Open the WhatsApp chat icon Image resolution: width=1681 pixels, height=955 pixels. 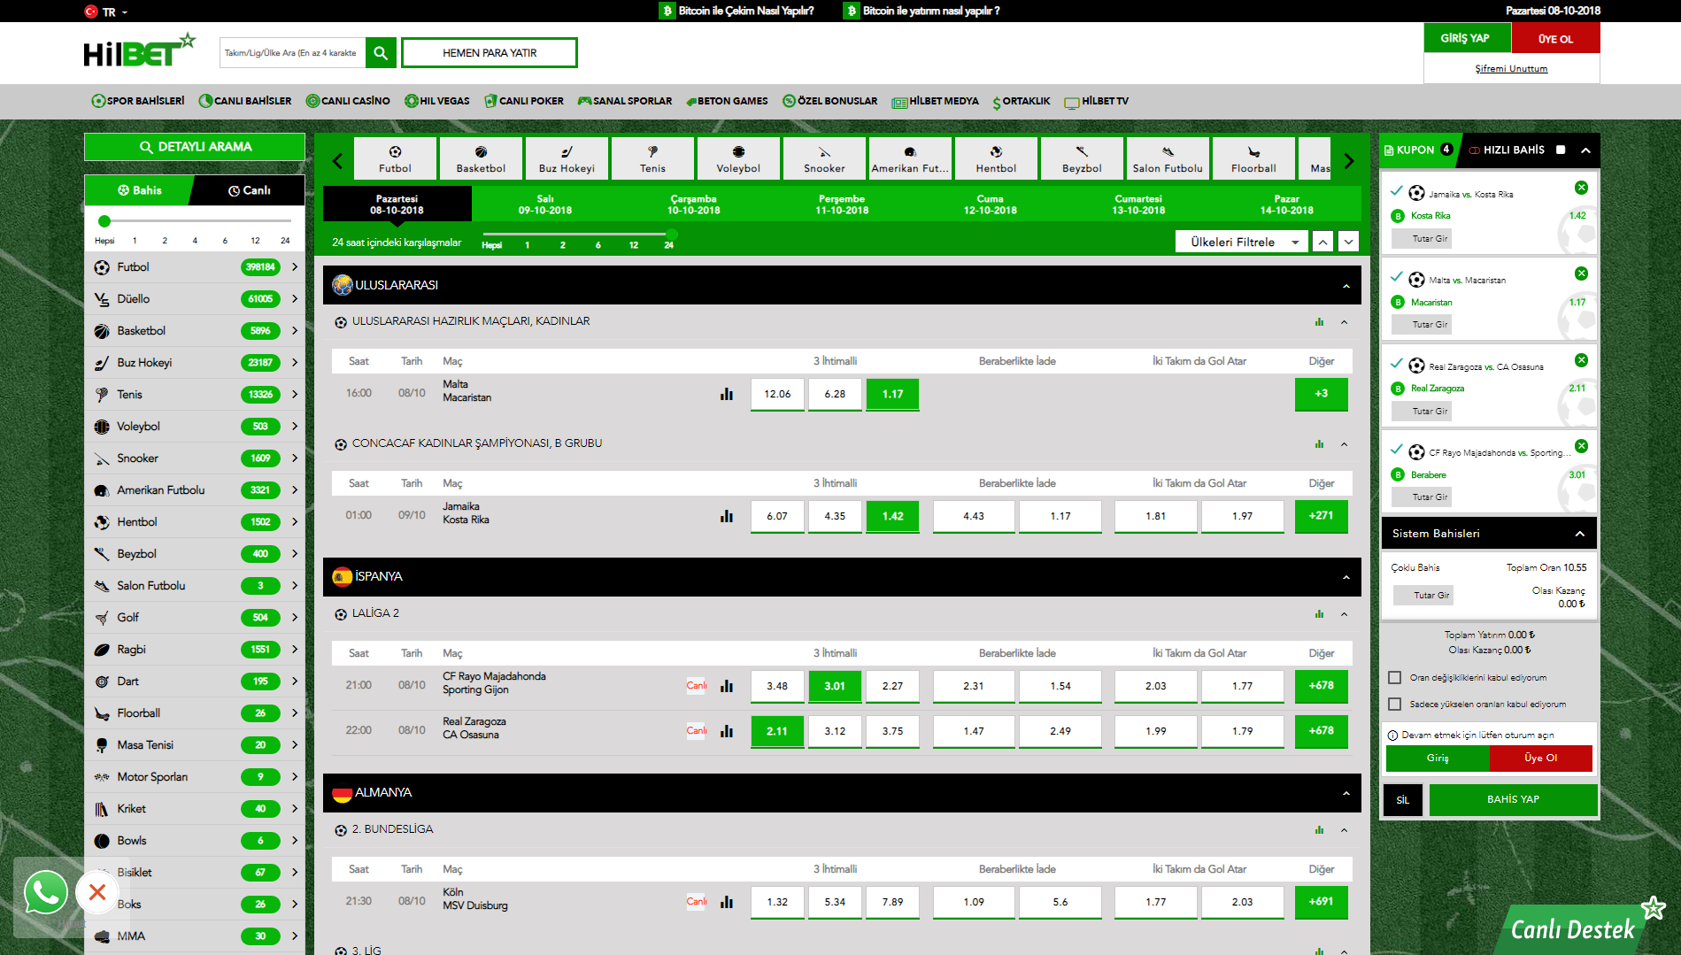45,892
